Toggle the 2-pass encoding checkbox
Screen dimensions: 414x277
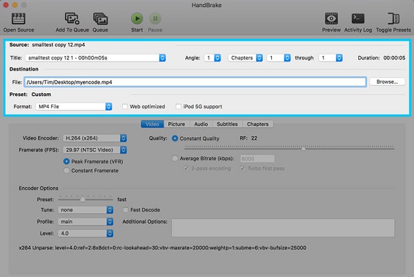point(186,169)
